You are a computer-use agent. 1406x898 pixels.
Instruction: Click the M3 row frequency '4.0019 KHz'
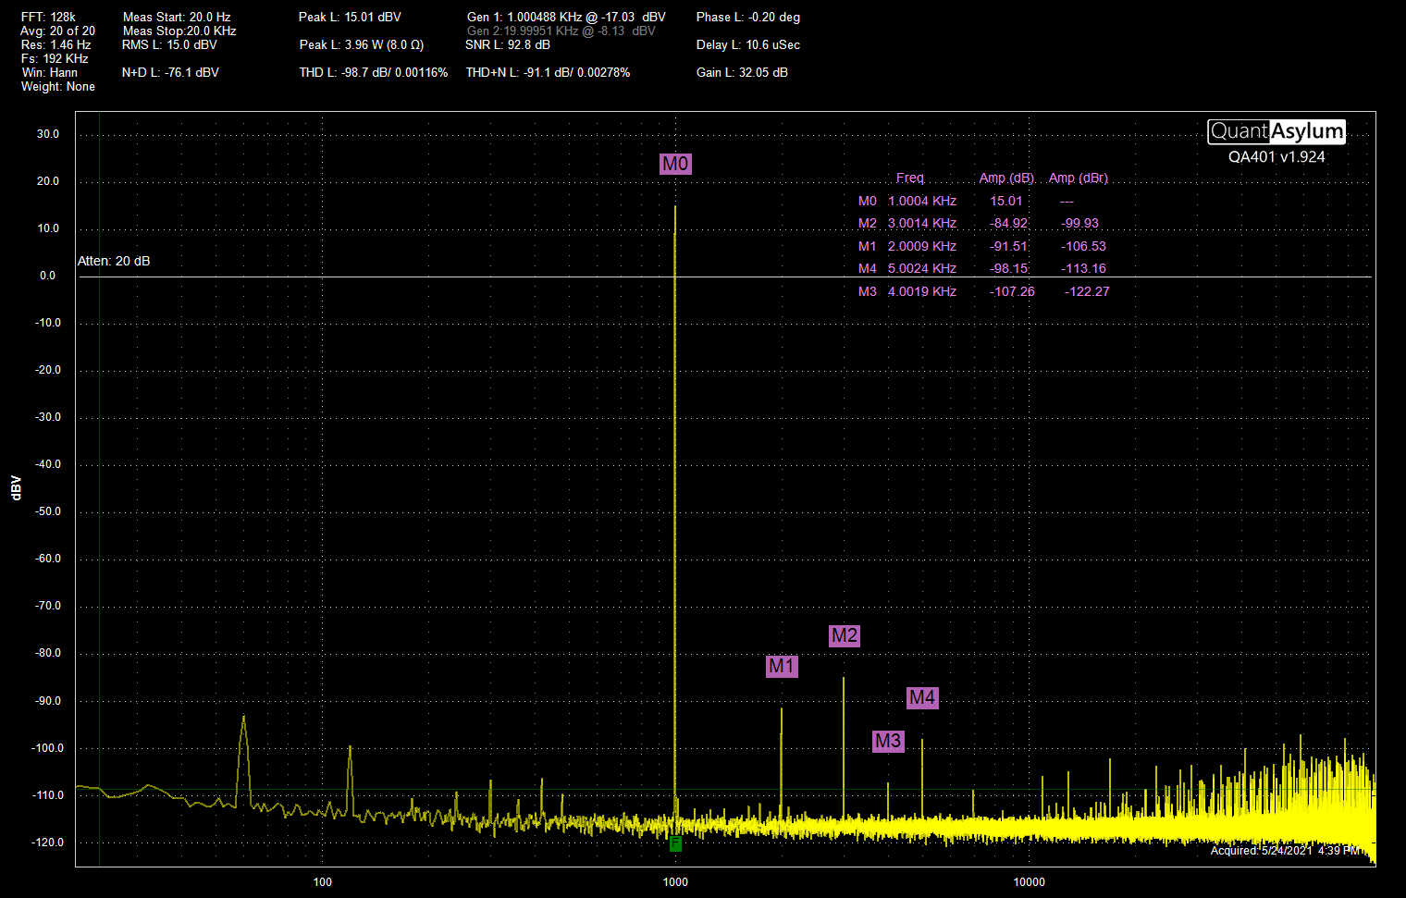click(x=922, y=291)
